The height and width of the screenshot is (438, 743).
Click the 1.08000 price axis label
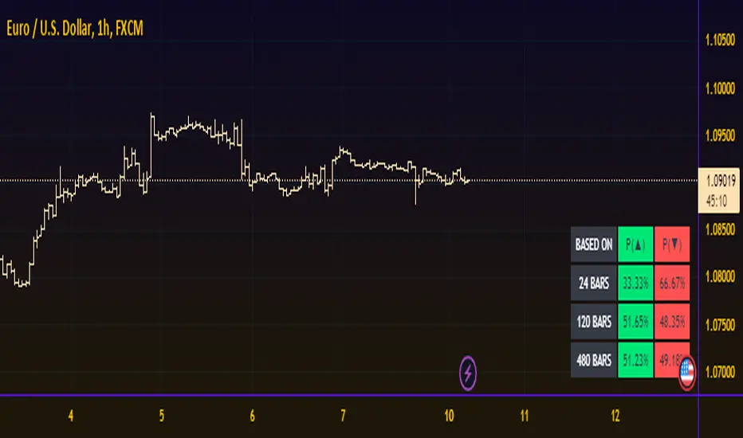coord(720,276)
